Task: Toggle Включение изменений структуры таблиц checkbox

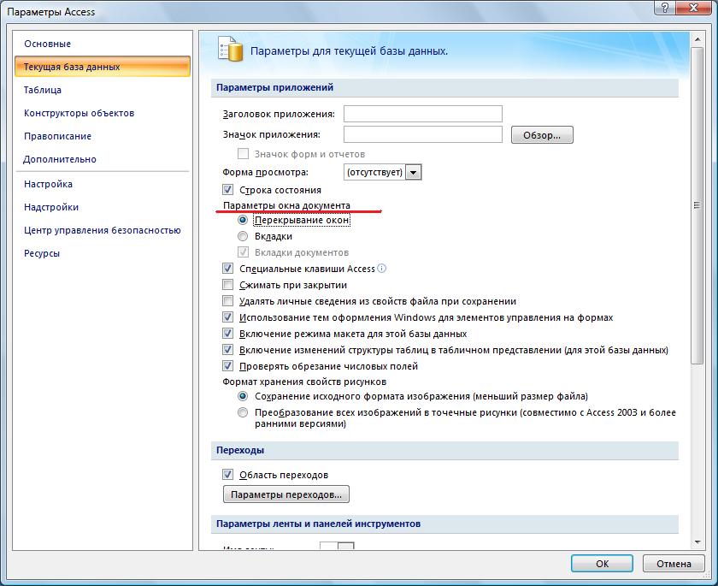Action: (227, 350)
